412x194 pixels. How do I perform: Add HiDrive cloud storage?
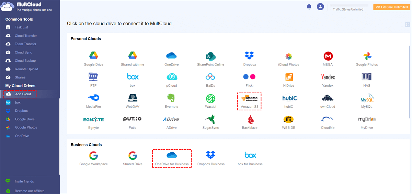point(289,80)
